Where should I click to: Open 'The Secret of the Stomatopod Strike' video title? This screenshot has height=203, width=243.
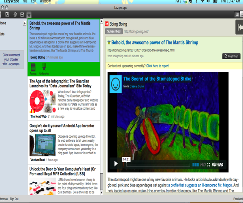click(x=157, y=79)
